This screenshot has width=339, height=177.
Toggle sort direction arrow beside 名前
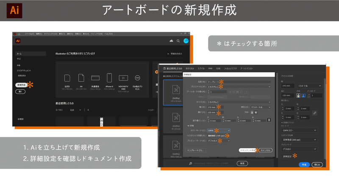(88, 110)
